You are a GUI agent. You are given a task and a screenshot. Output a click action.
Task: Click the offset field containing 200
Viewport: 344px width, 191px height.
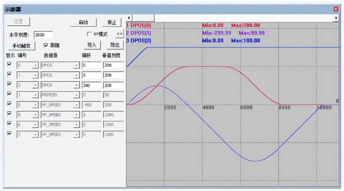click(92, 85)
